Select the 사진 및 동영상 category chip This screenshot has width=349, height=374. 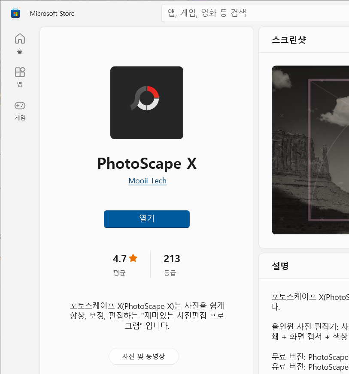pyautogui.click(x=144, y=356)
